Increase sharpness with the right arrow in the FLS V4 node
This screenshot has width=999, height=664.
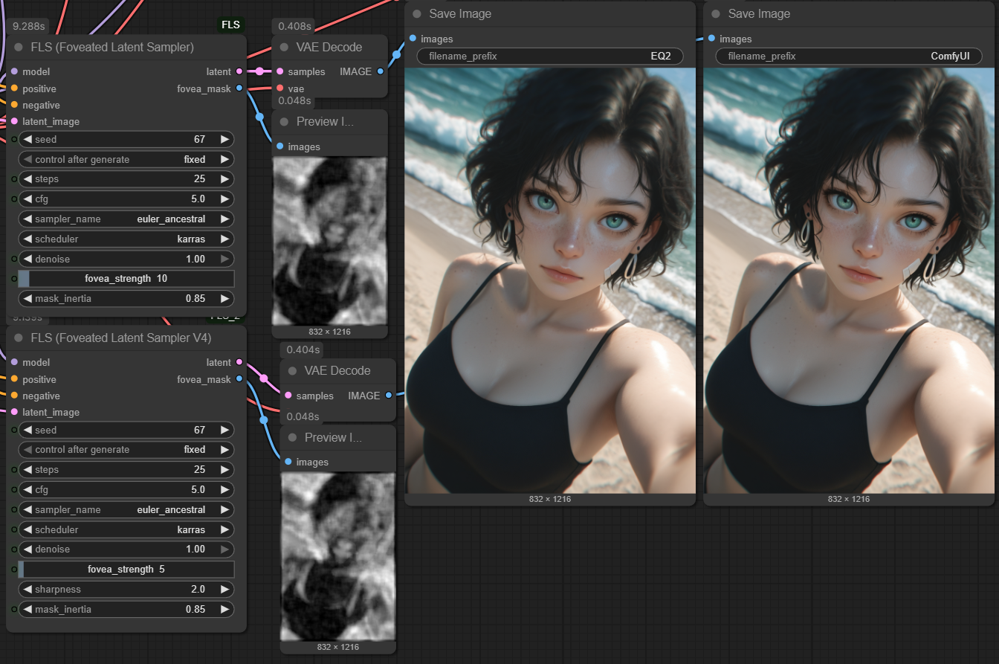coord(224,590)
